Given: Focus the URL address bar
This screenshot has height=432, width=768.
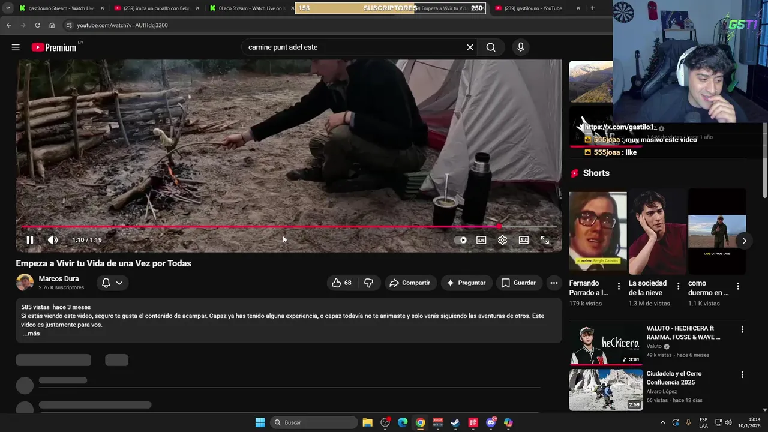Looking at the screenshot, I should 336,25.
